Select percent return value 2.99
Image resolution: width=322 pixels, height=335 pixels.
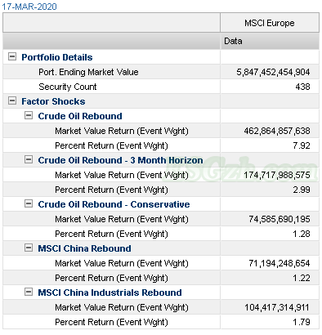[302, 190]
